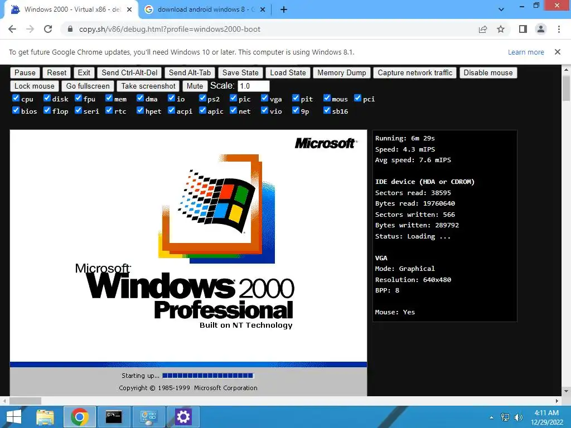Toggle the sb16 checkbox
571x428 pixels.
point(327,110)
